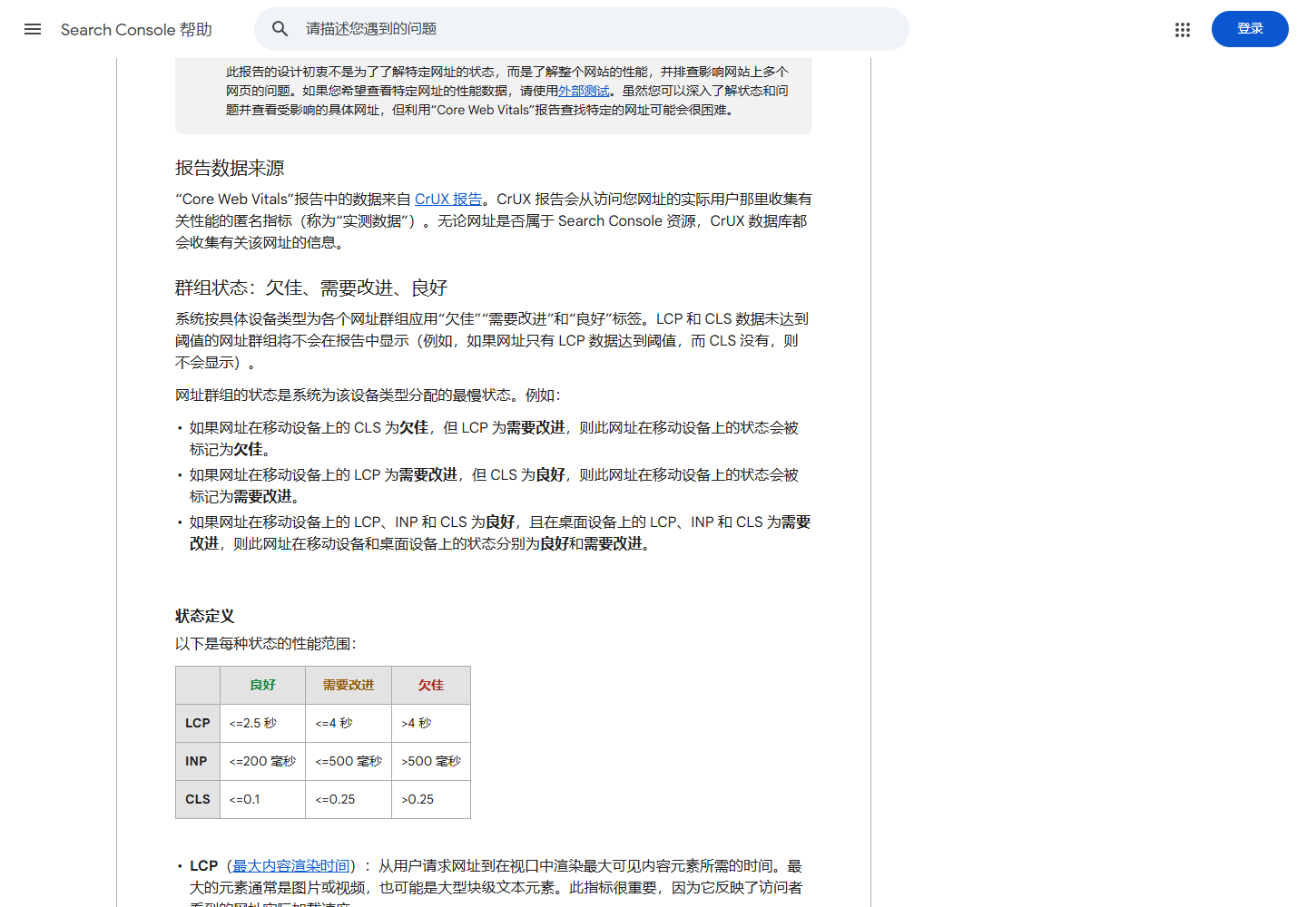Click the 欠佳 column header
This screenshot has height=907, width=1307.
pos(431,686)
